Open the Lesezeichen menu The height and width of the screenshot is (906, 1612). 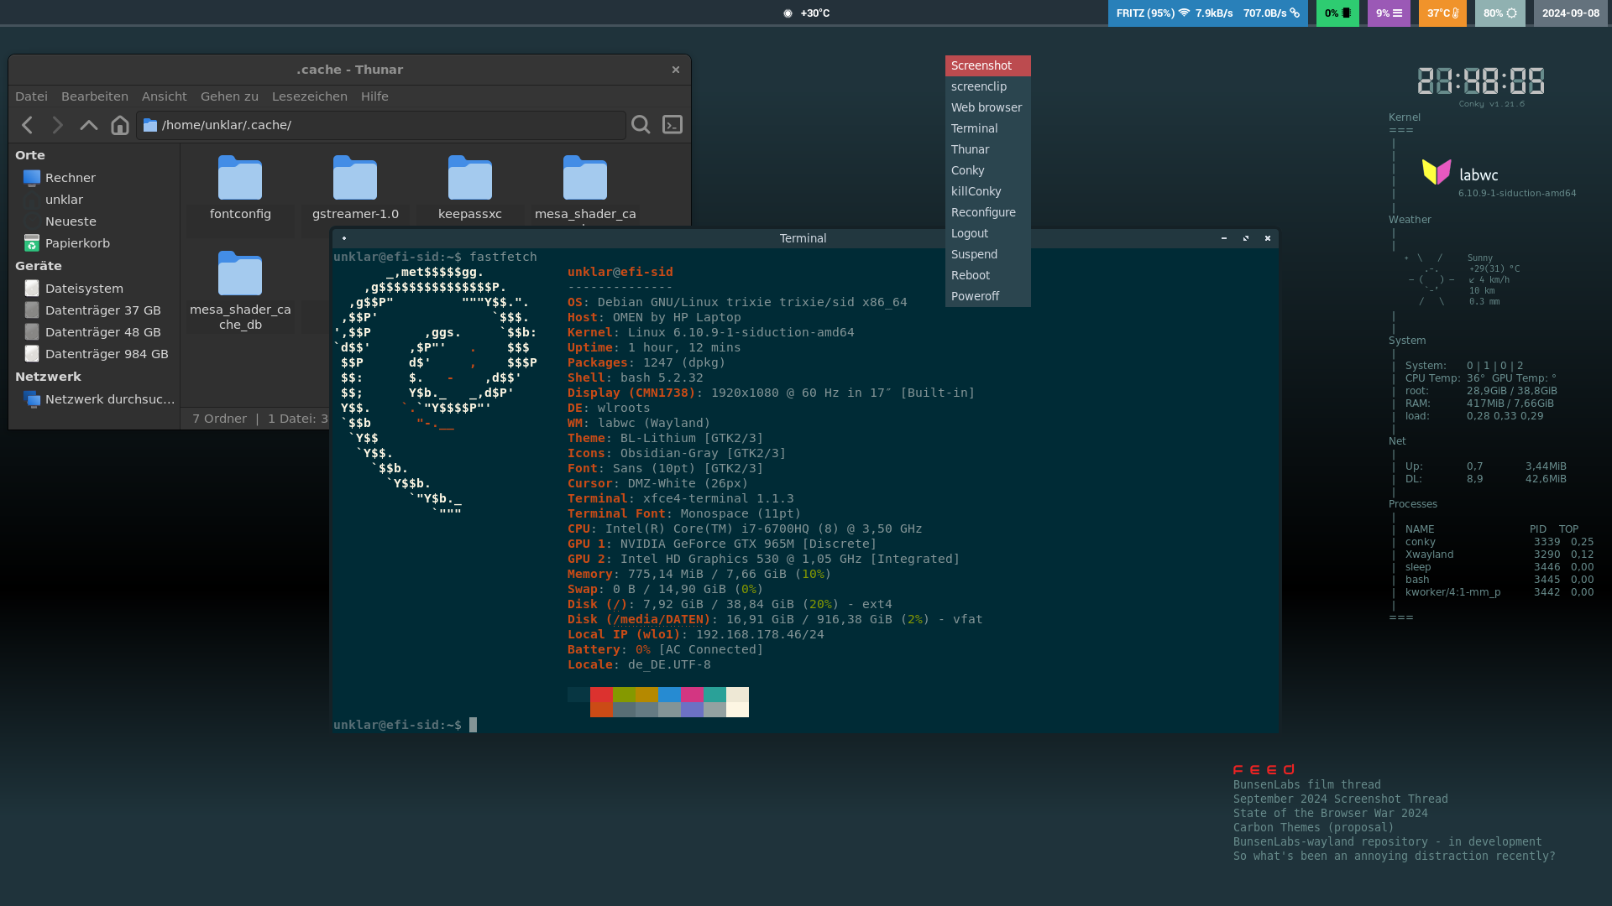coord(310,96)
